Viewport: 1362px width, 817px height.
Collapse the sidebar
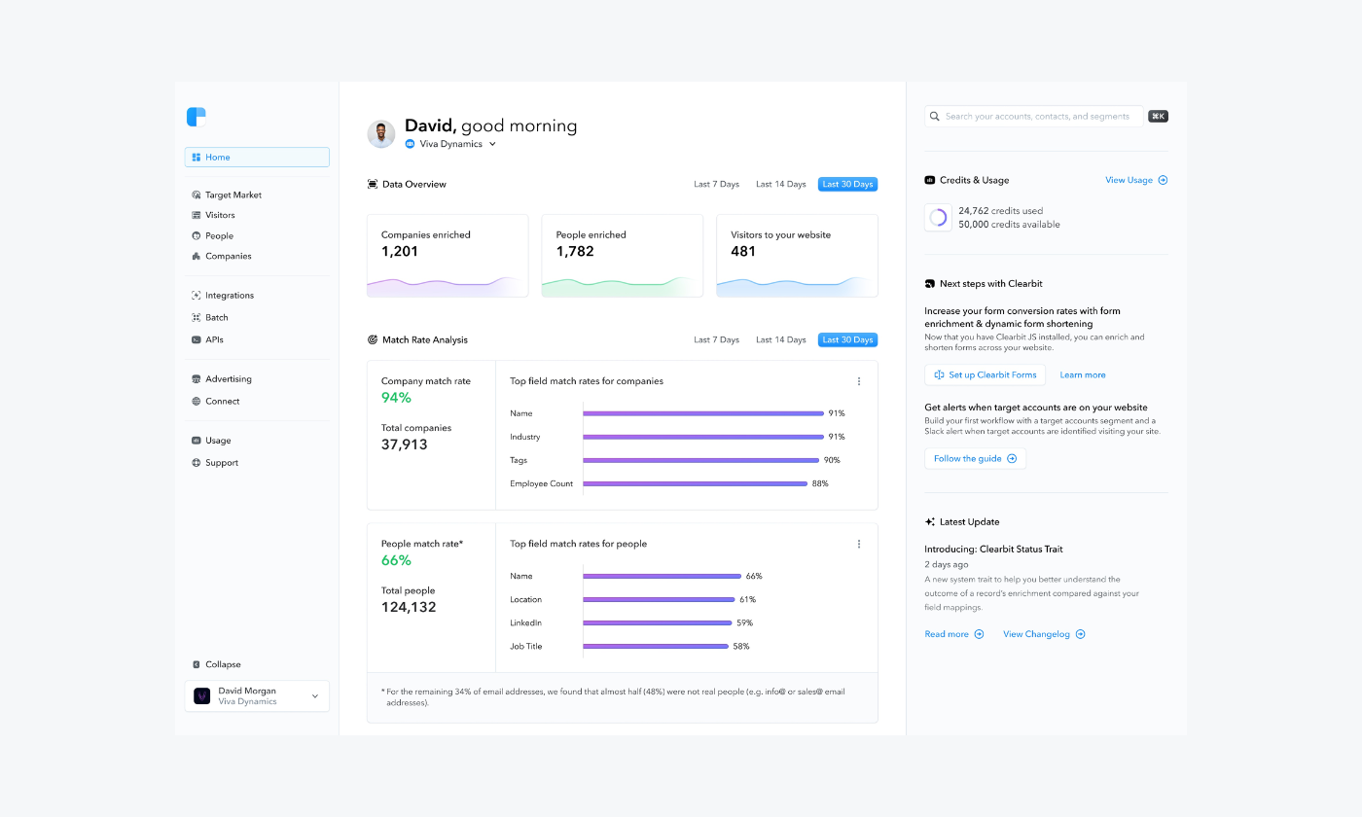click(x=217, y=664)
